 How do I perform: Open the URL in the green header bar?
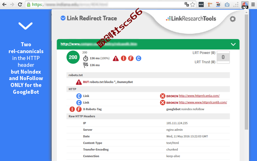click(99, 44)
